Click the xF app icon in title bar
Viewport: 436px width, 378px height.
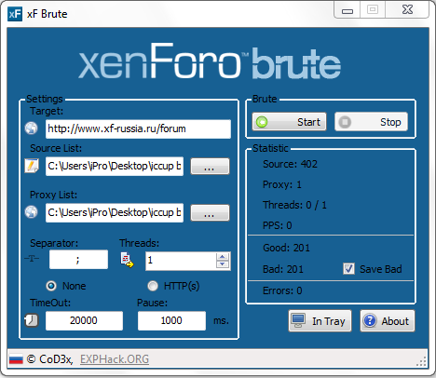tap(15, 14)
